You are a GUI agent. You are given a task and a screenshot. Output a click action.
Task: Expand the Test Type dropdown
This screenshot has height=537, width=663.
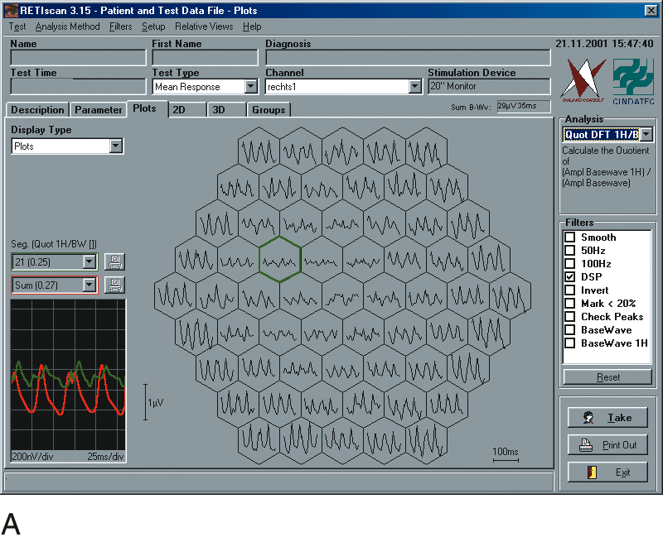(x=250, y=87)
